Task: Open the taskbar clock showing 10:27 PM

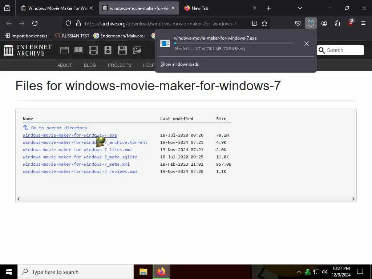Action: [x=341, y=272]
